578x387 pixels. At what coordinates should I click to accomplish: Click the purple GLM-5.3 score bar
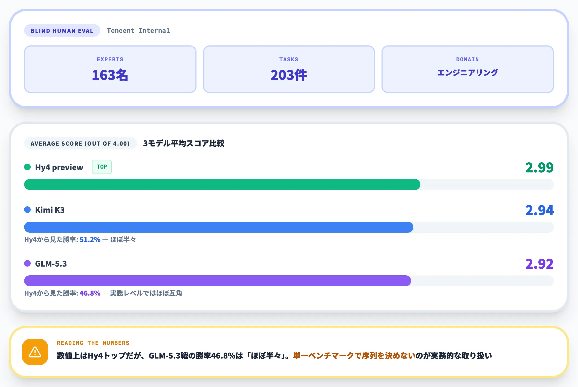tap(218, 281)
